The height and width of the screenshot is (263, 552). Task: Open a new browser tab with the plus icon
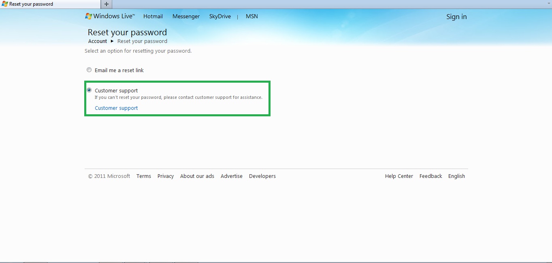tap(106, 4)
